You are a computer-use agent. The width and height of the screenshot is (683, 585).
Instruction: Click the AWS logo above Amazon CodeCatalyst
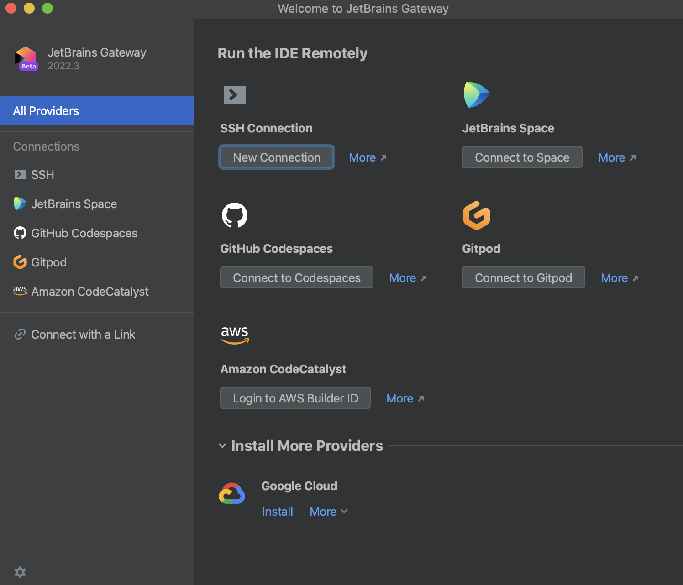point(235,335)
